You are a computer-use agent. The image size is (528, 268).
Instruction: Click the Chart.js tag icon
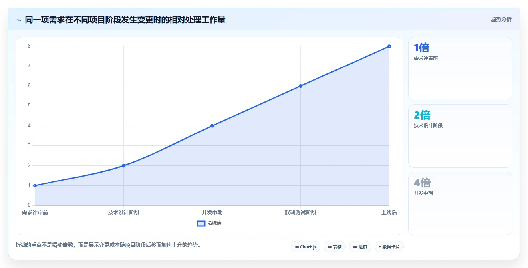click(x=297, y=247)
